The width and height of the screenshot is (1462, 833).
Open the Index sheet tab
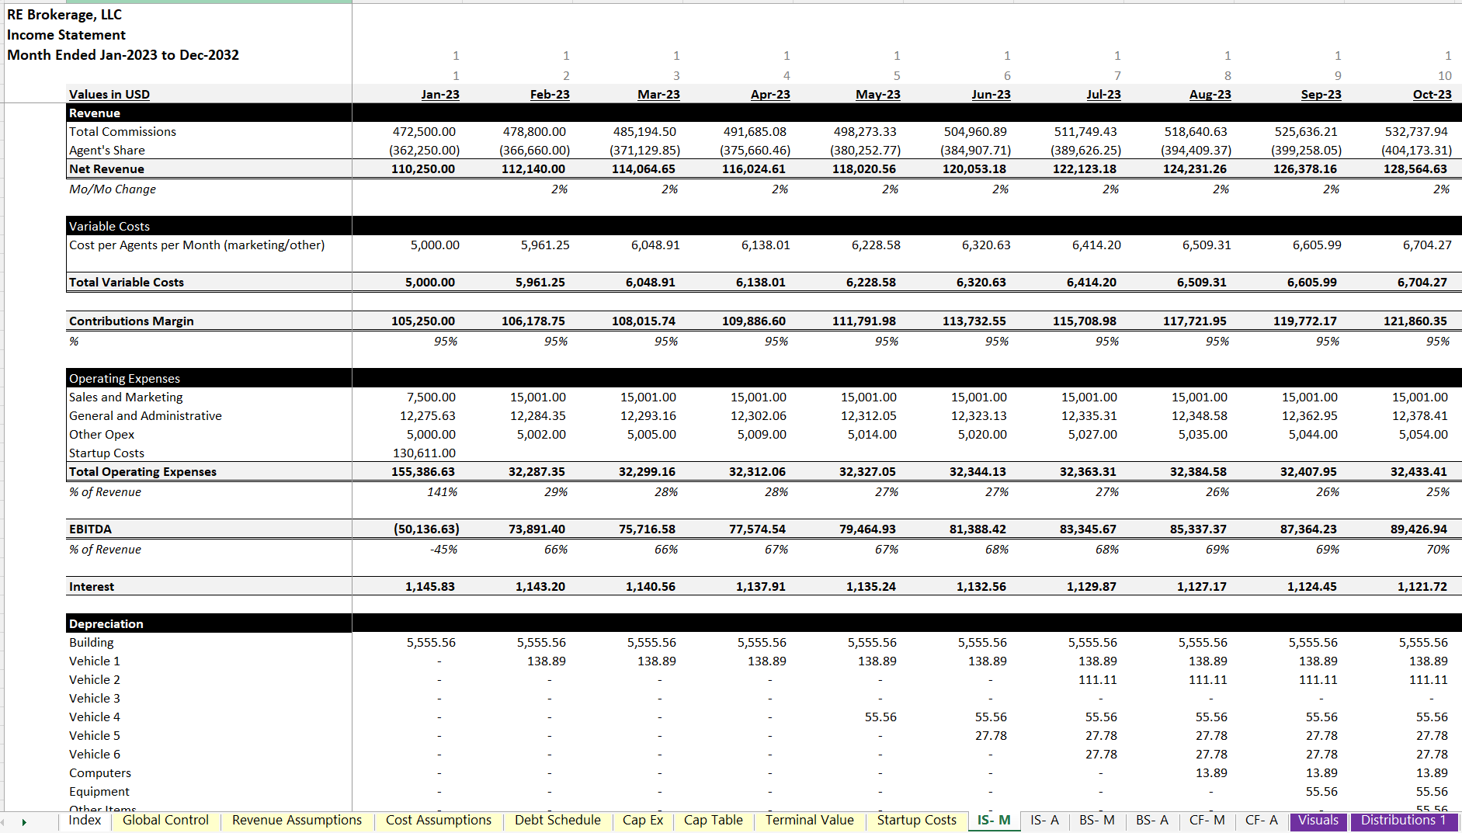[85, 821]
